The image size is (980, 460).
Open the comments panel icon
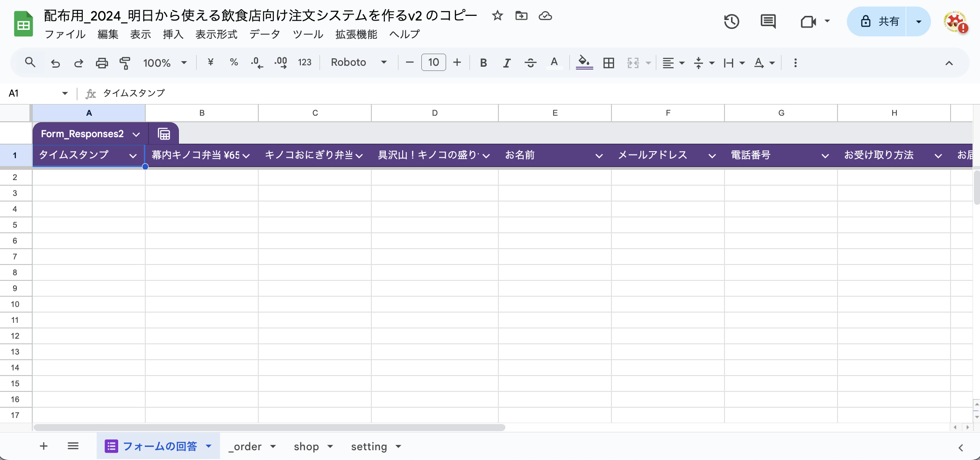[x=768, y=21]
